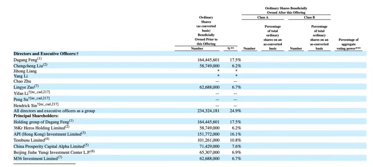
Task: Click "Percentage of aggregate voting power***" header
Action: [348, 44]
